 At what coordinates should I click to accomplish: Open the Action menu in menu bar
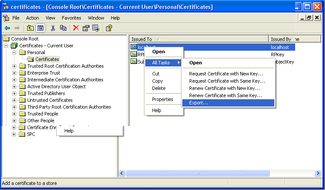coord(32,18)
